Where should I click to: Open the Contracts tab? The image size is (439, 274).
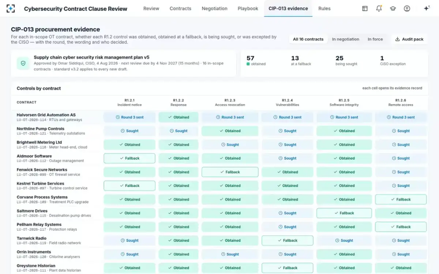(180, 8)
